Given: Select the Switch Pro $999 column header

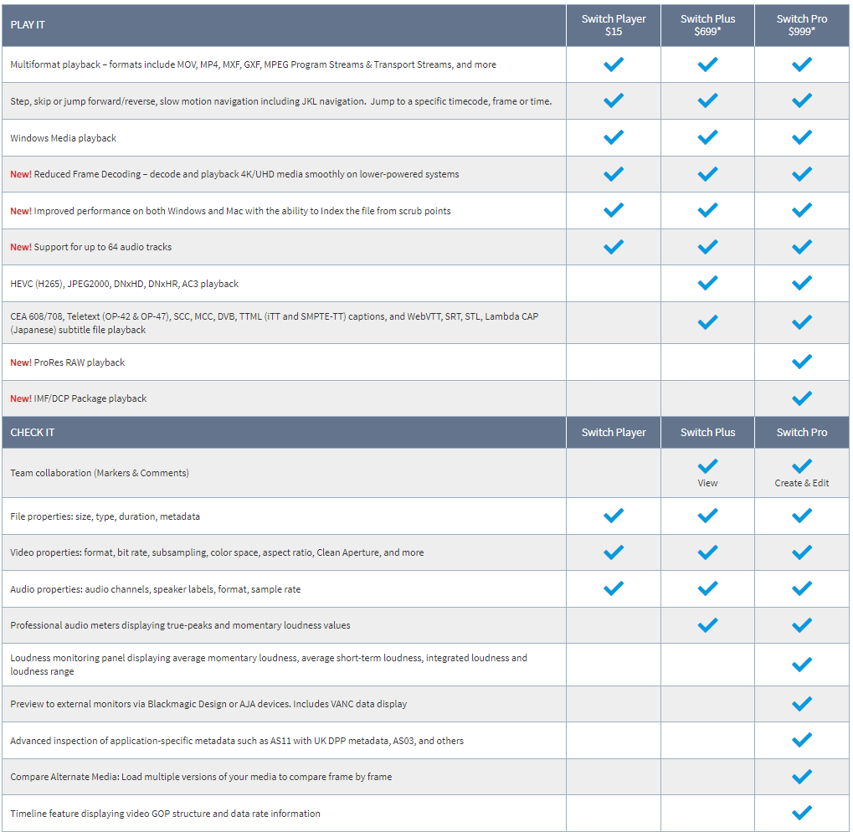Looking at the screenshot, I should (x=801, y=25).
